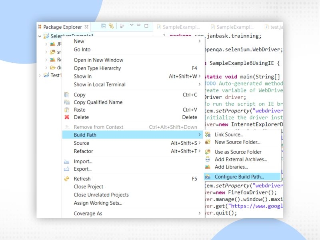Viewport: 320px width, 240px height.
Task: Click the Collapse All icon in Package Explorer
Action: point(103,26)
